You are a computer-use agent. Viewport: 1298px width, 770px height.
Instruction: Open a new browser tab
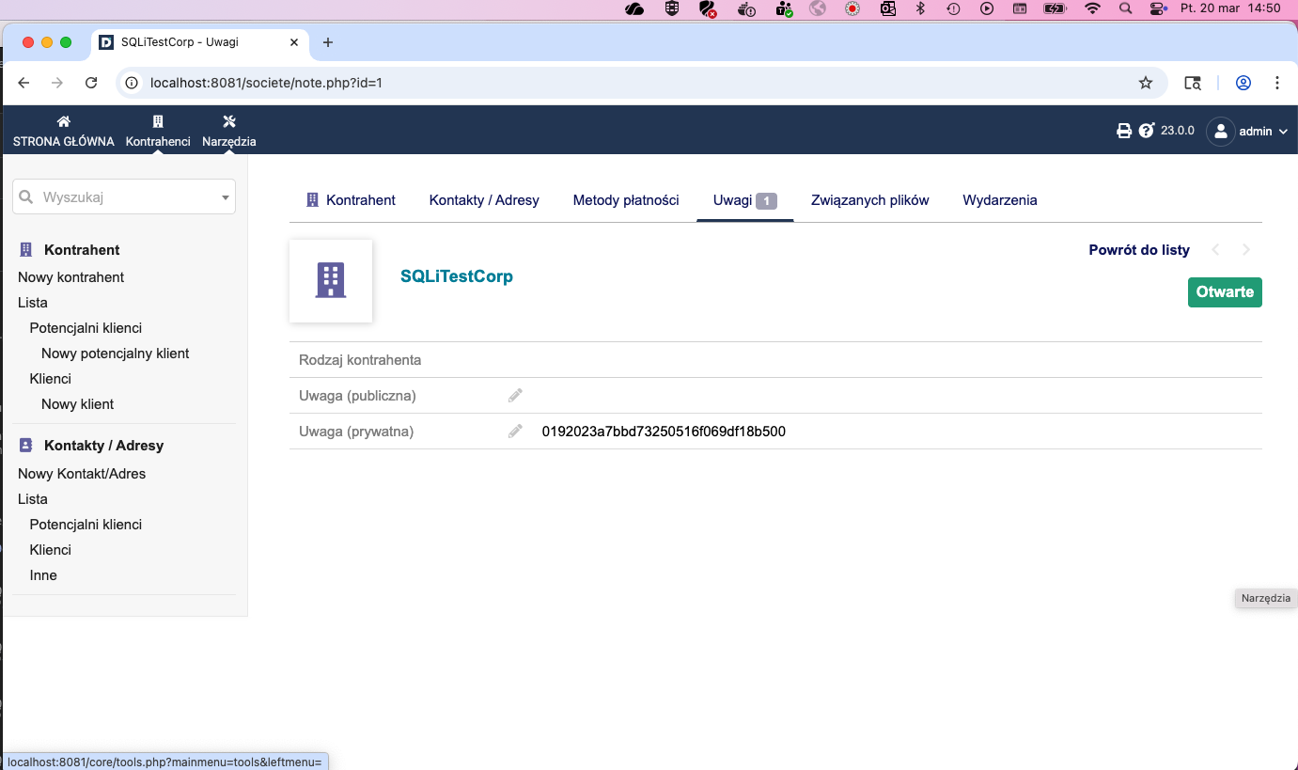coord(328,42)
